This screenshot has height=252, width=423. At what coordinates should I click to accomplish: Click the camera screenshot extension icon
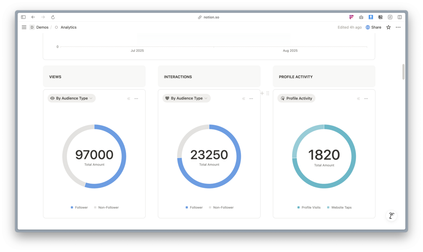tap(361, 17)
